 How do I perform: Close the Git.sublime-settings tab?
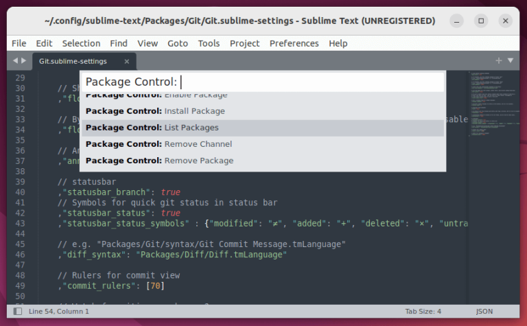click(x=127, y=61)
